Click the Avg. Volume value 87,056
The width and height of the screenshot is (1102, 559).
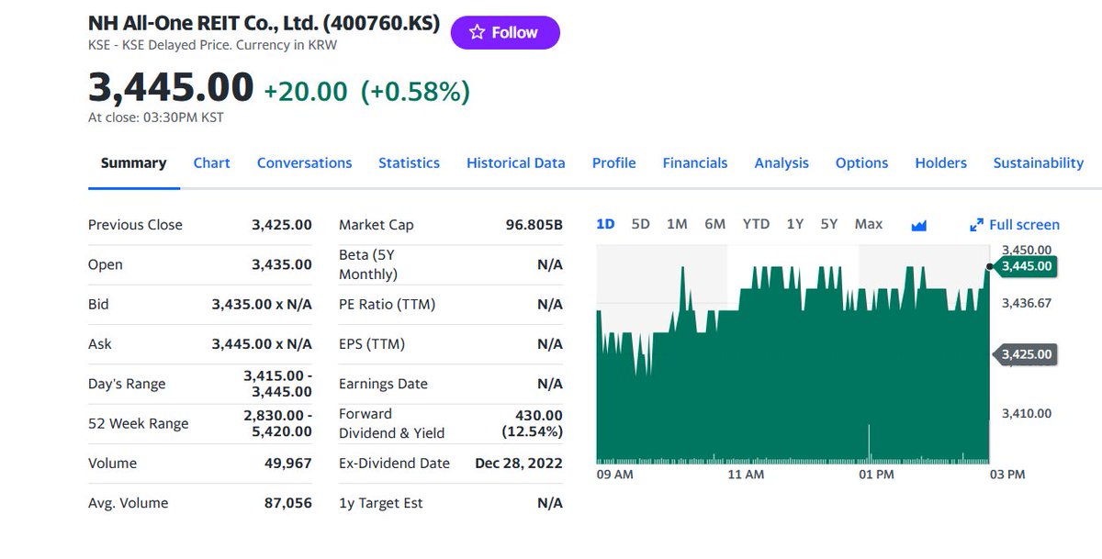(x=288, y=503)
